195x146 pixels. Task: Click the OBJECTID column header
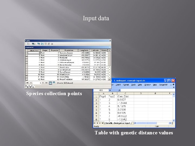34,50
